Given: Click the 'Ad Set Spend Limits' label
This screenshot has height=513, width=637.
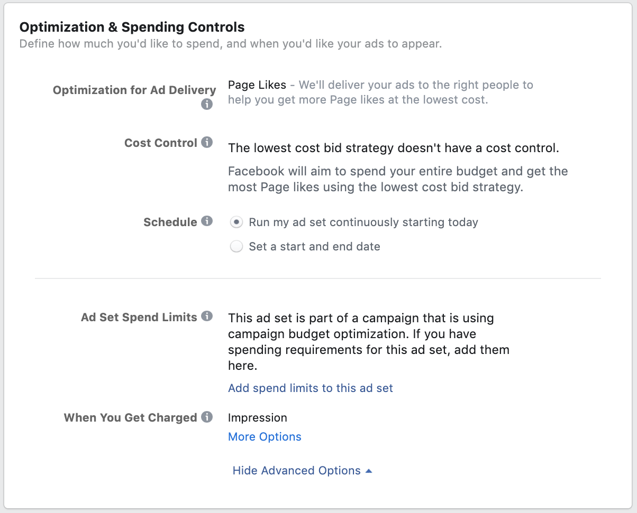Looking at the screenshot, I should [139, 316].
